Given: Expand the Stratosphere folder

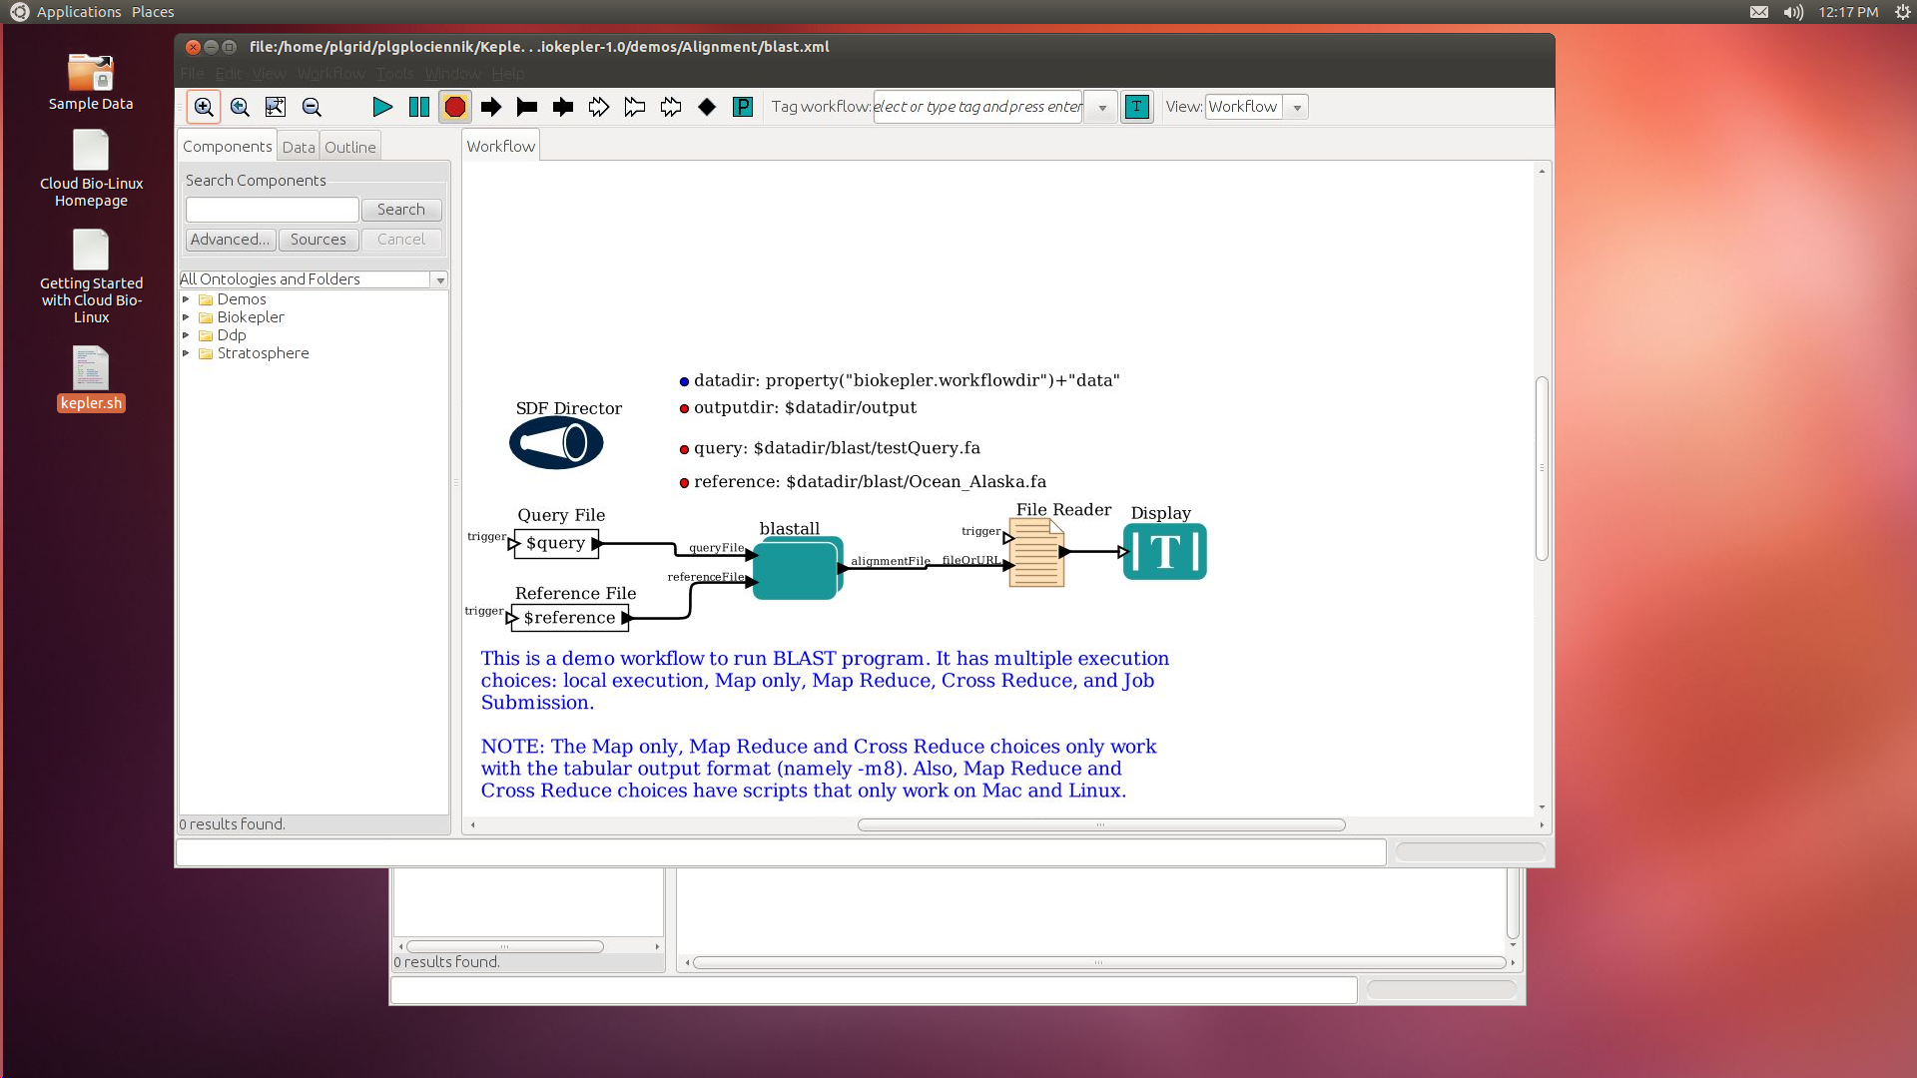Looking at the screenshot, I should point(186,353).
